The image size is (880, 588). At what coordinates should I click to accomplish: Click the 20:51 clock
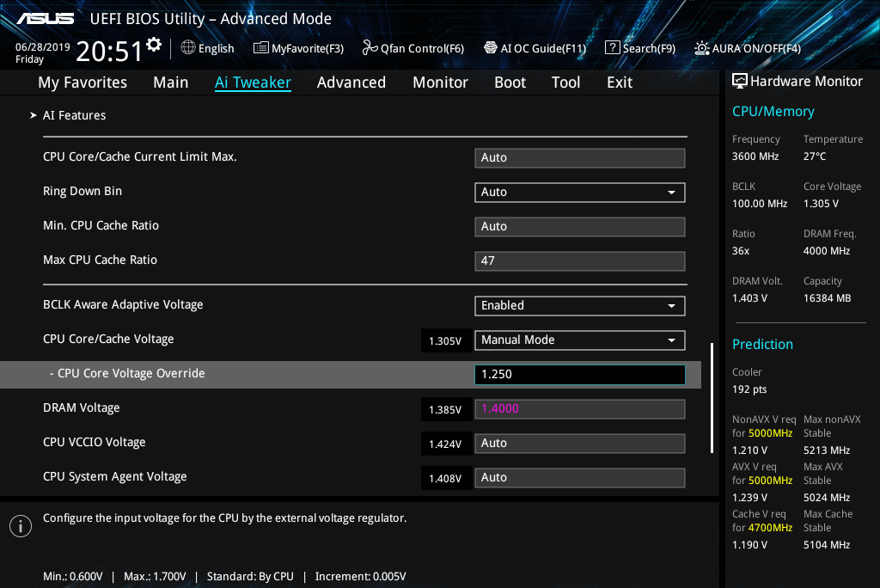(109, 51)
